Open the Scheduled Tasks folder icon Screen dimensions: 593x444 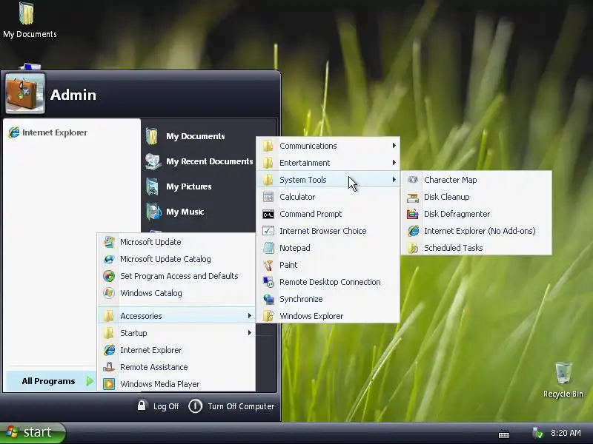click(413, 248)
